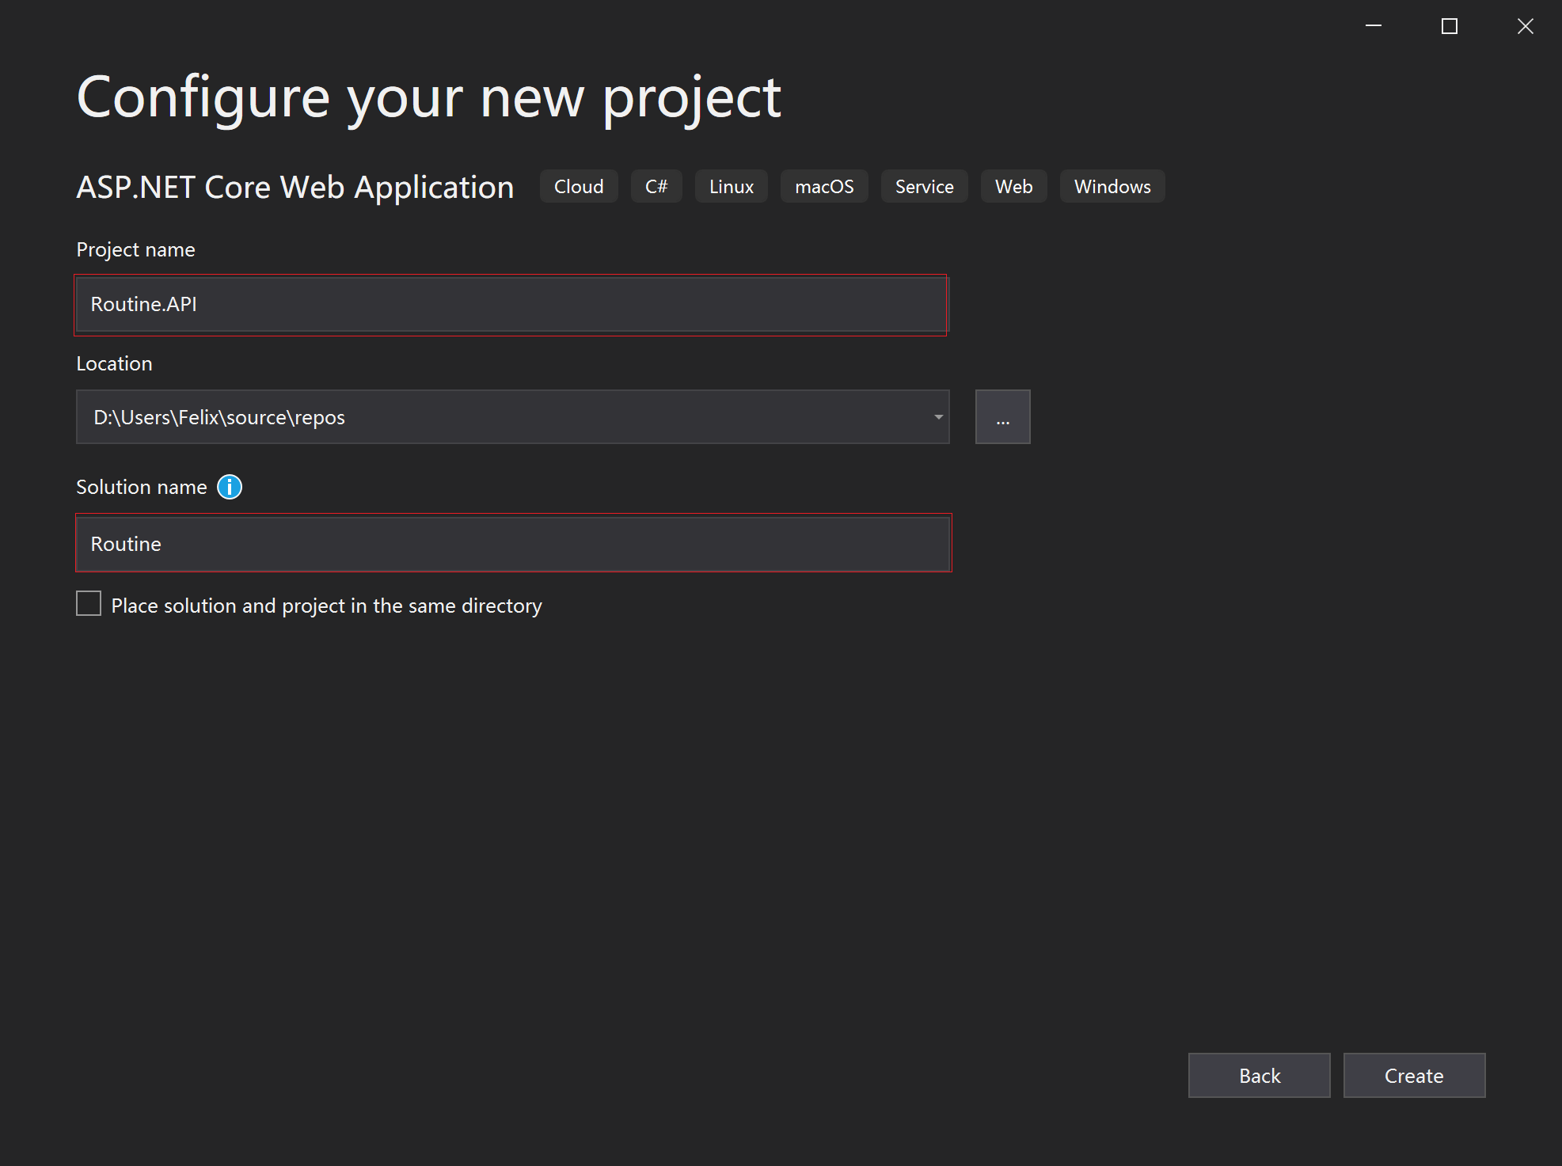Click the Create button
The image size is (1562, 1166).
coord(1414,1075)
